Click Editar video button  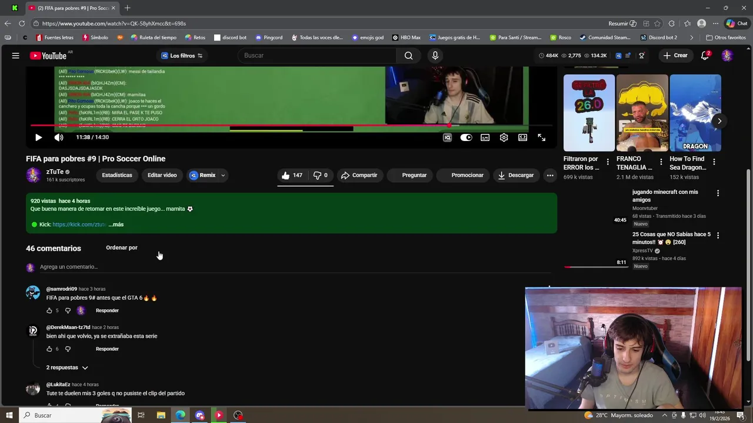162,175
